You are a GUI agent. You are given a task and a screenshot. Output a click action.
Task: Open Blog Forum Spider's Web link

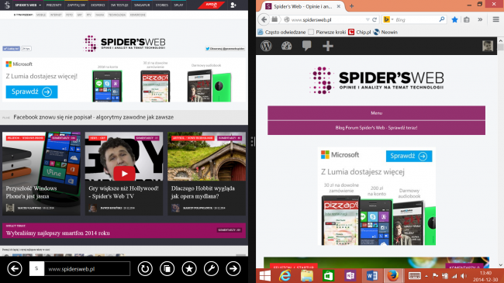pos(376,128)
